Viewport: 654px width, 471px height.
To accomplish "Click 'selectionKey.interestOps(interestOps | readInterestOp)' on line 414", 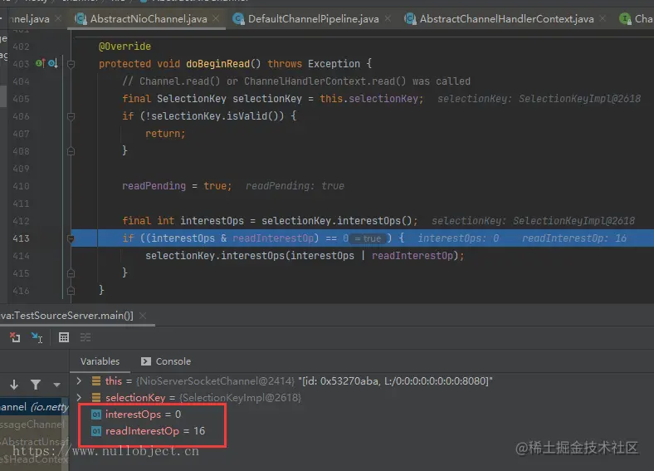I will click(302, 256).
